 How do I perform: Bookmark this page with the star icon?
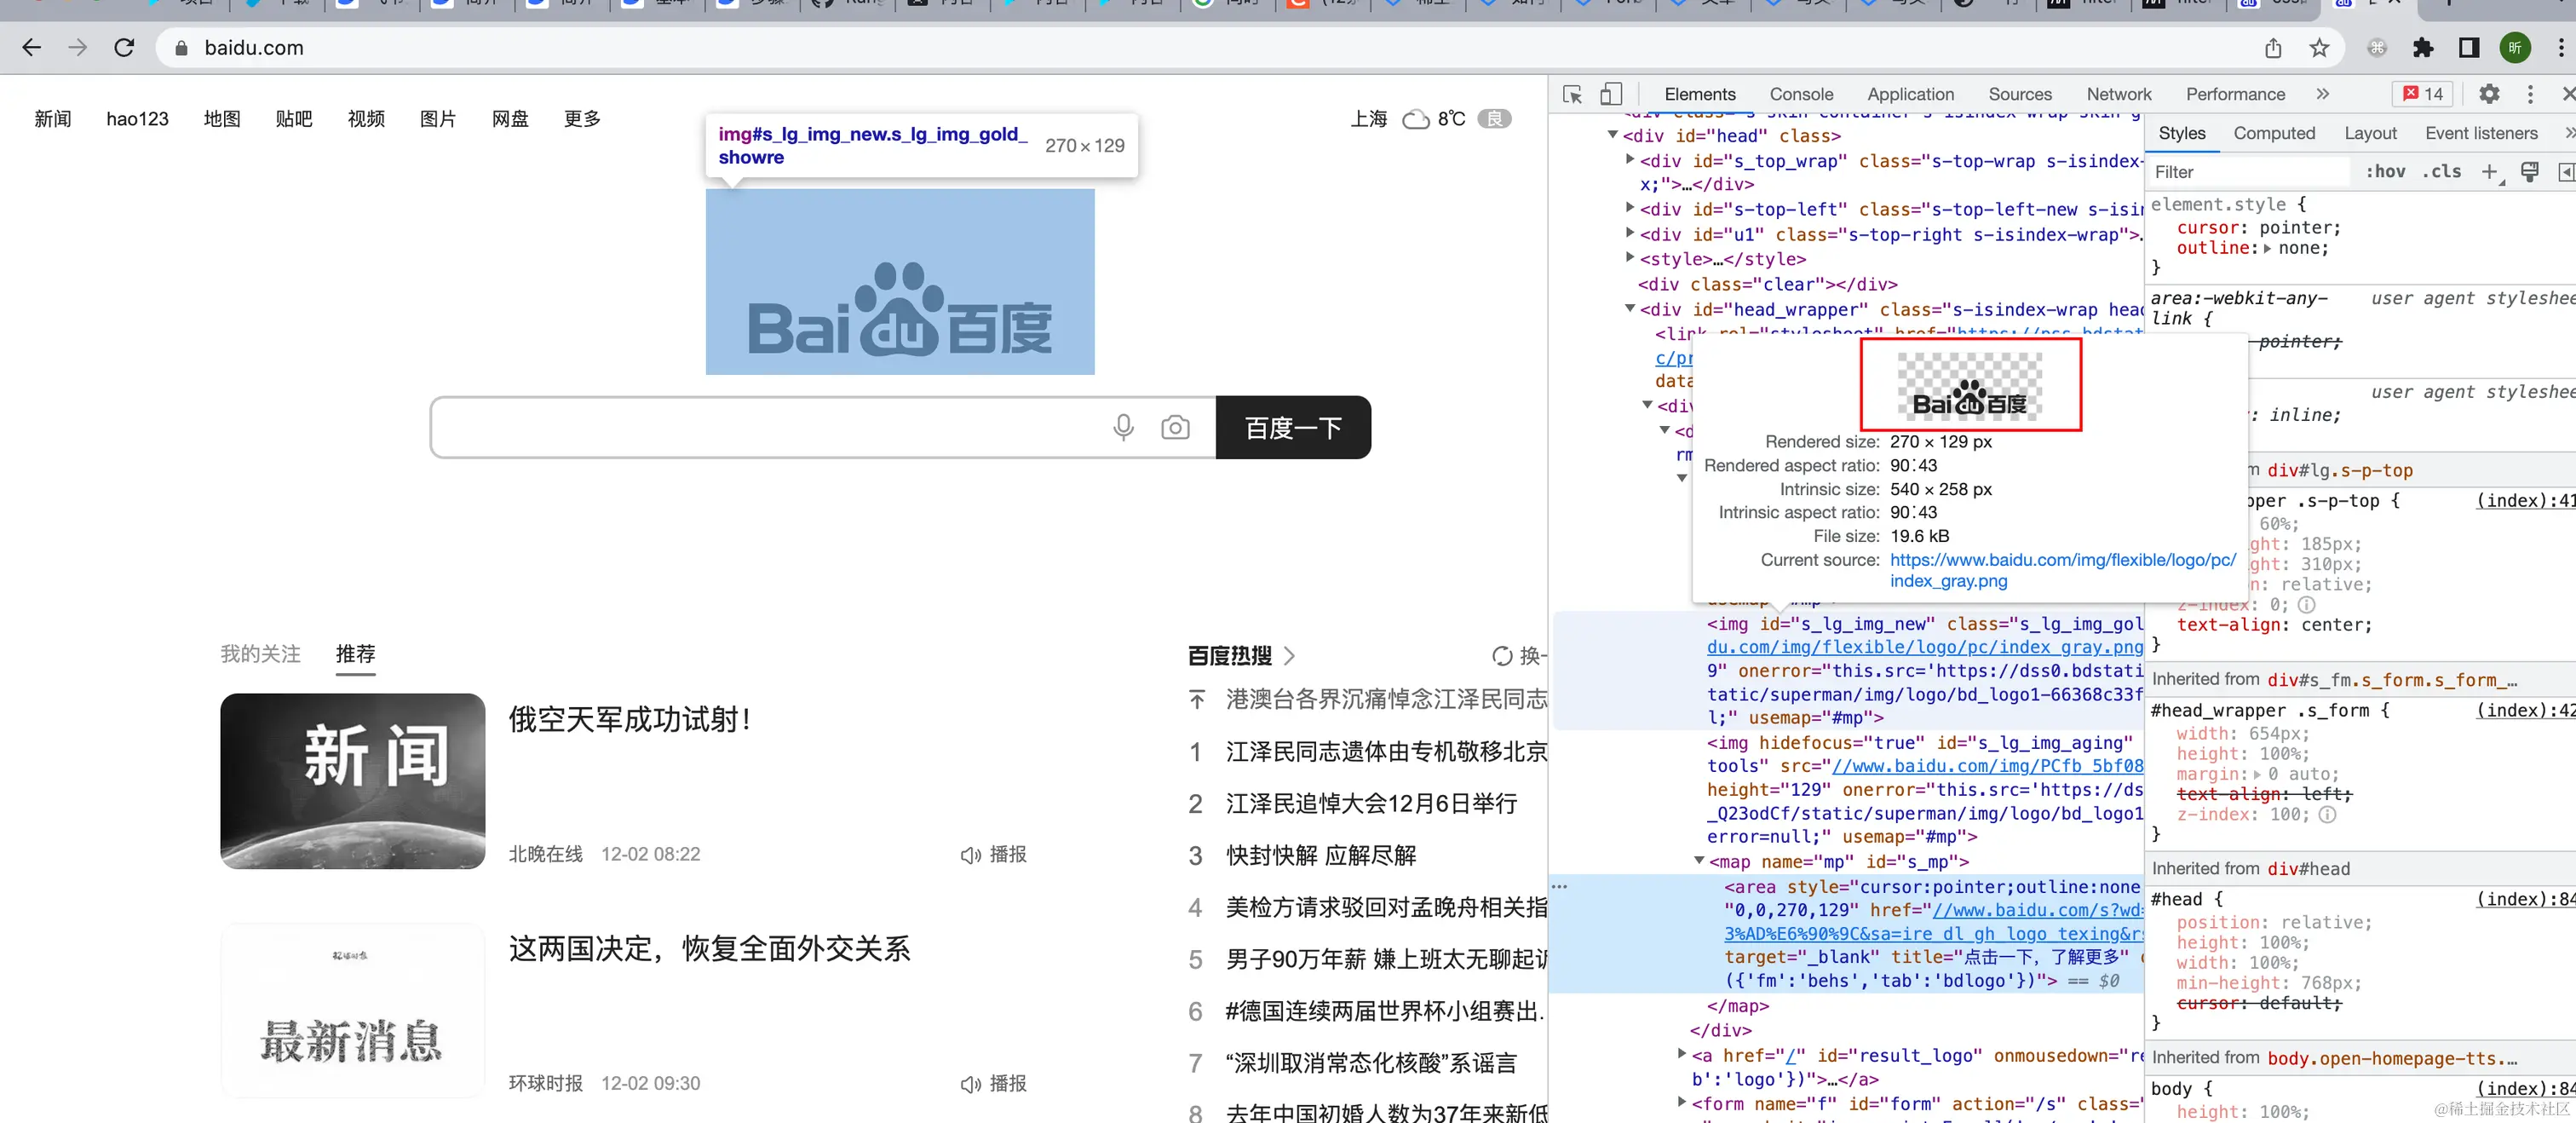(x=2320, y=47)
